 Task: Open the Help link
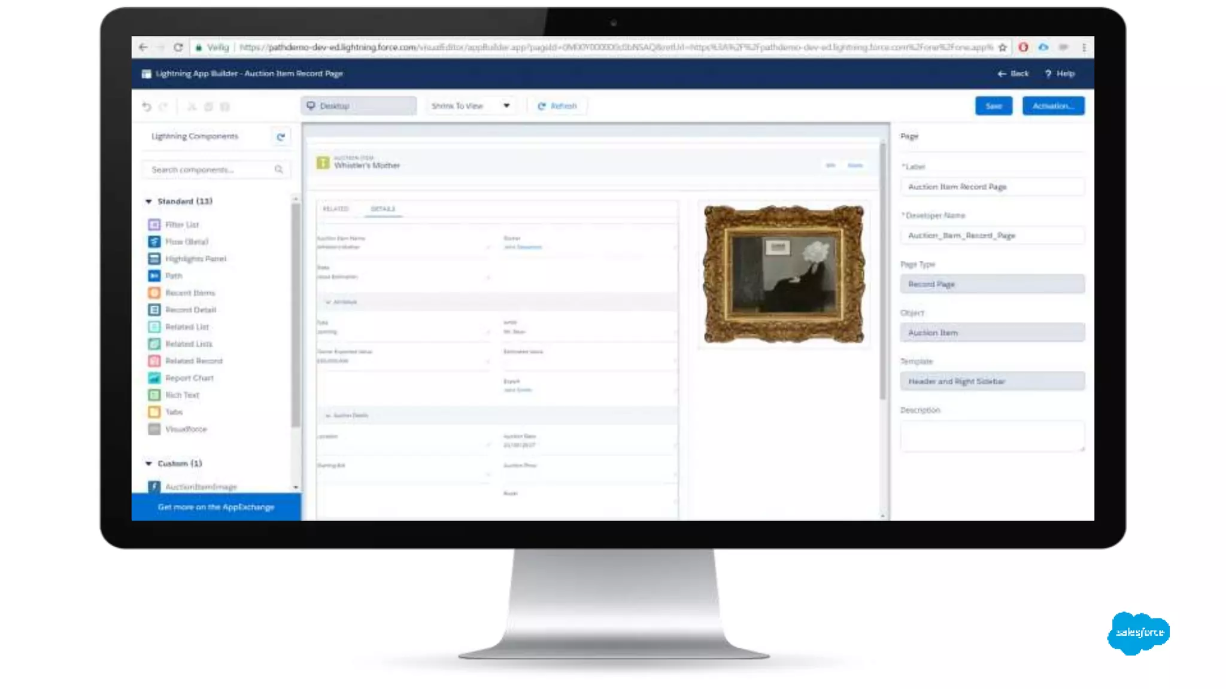[x=1060, y=74]
